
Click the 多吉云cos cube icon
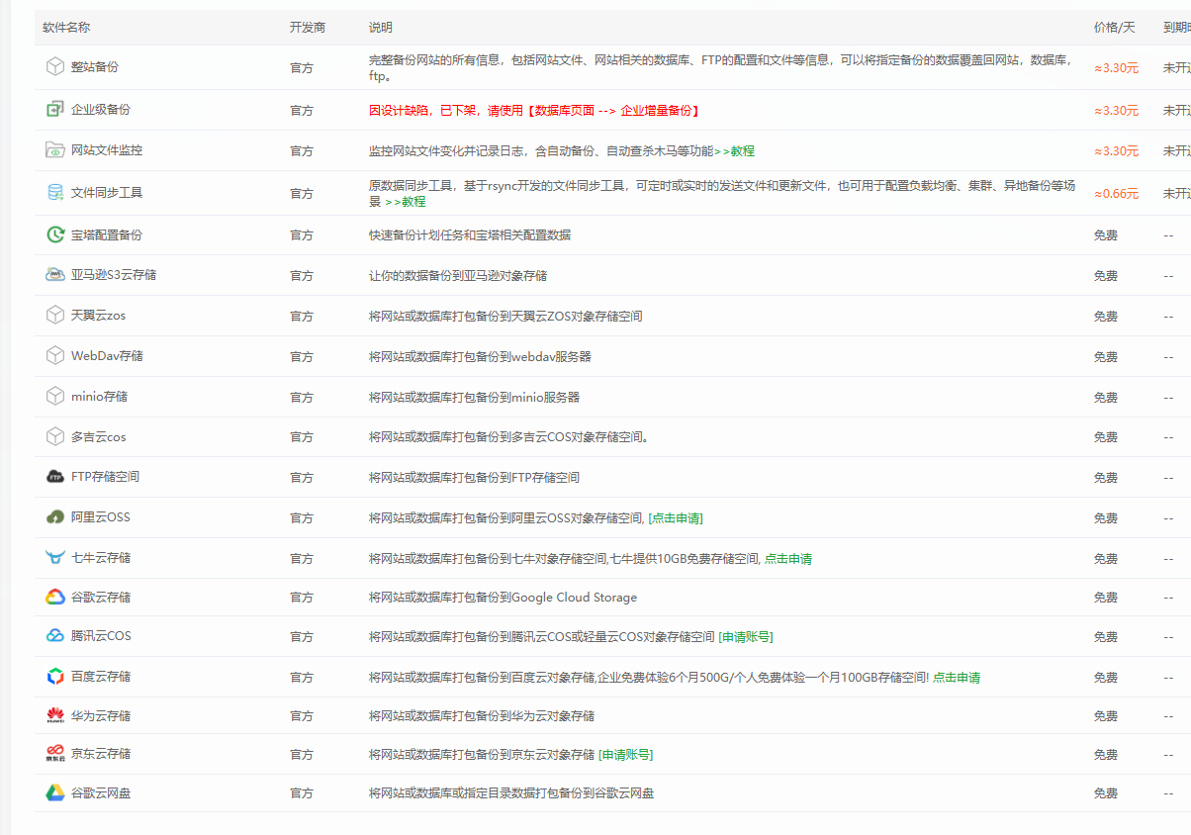[55, 436]
